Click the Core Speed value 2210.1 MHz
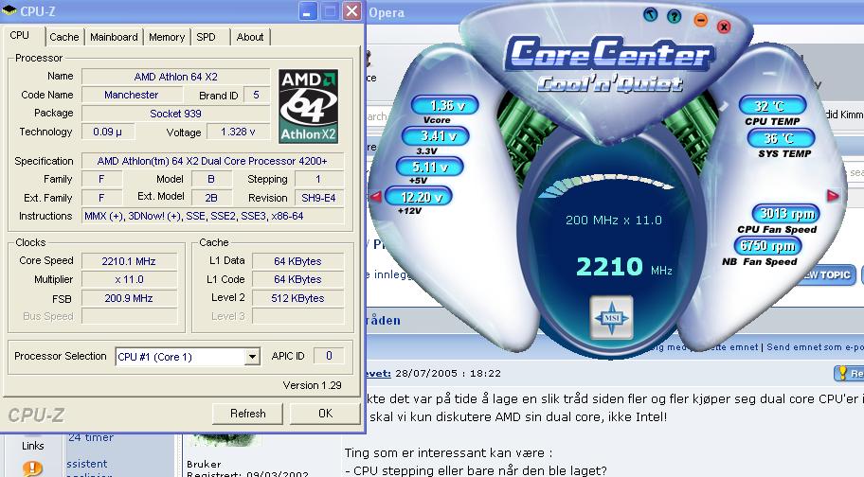Viewport: 864px width, 477px height. (129, 261)
